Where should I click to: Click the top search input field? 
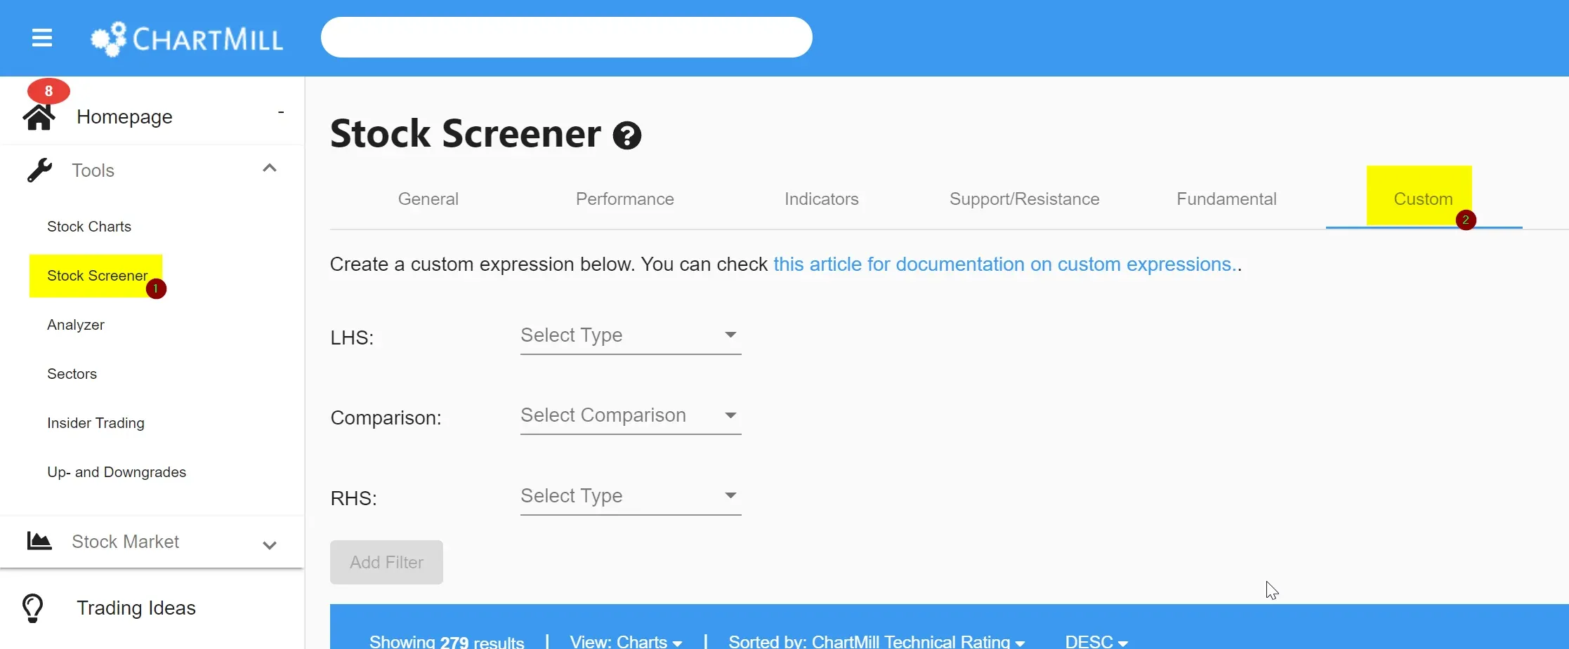566,37
